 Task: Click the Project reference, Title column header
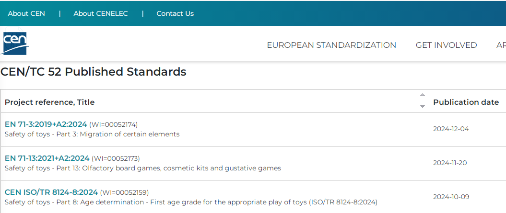click(50, 102)
